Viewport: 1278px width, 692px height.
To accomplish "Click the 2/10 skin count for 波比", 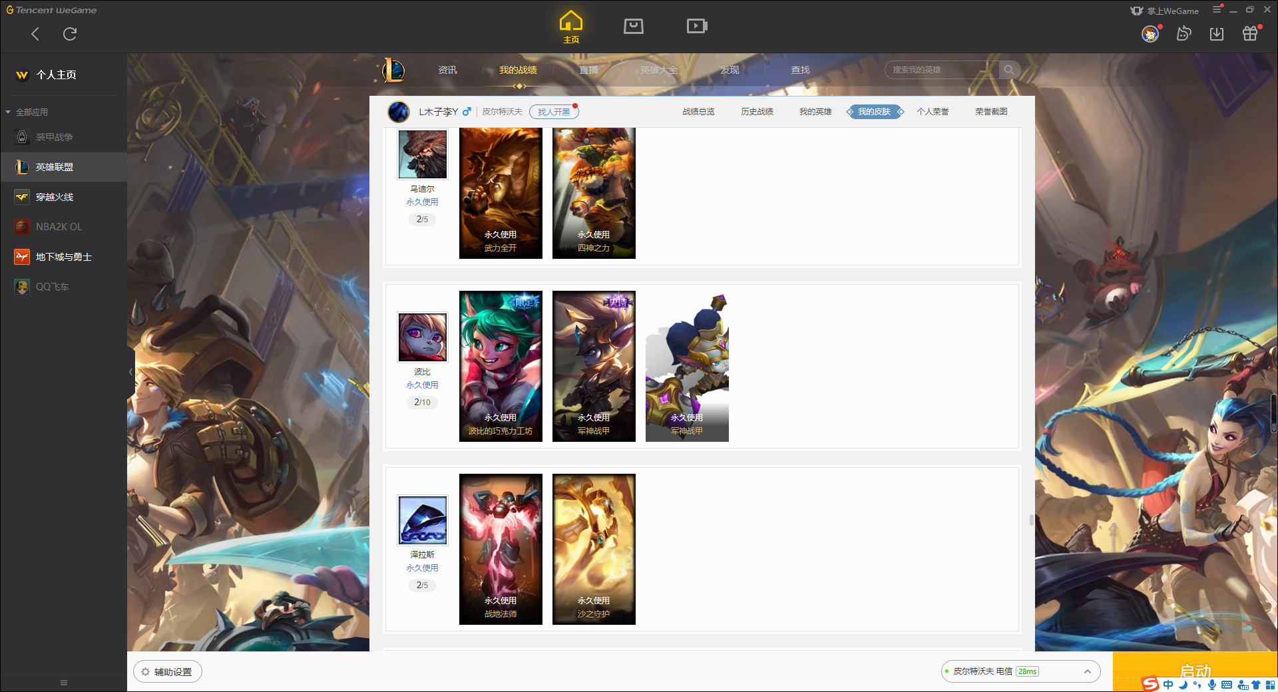I will [x=422, y=402].
